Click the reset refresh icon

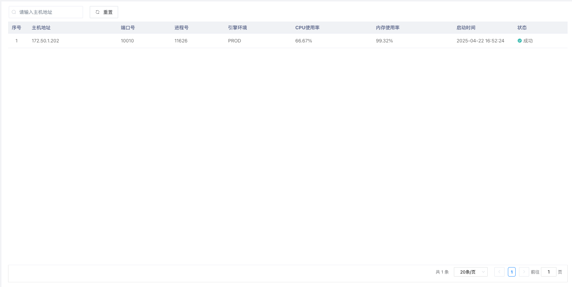pos(98,12)
